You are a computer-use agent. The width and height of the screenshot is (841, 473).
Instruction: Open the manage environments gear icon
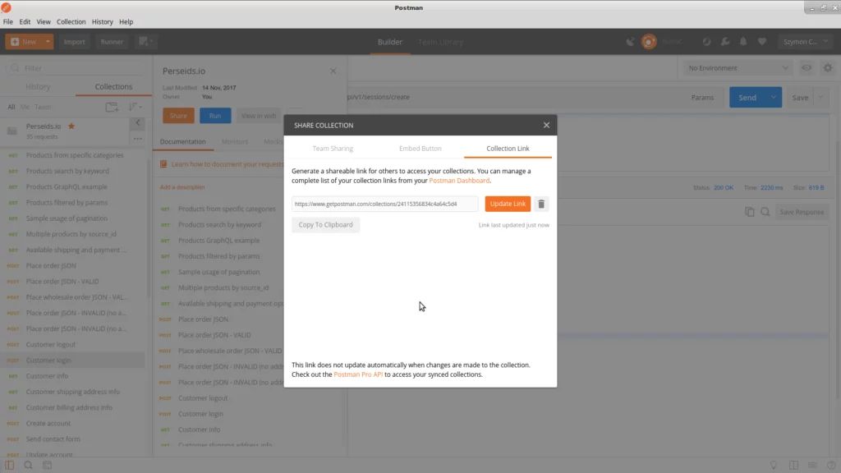click(x=828, y=68)
